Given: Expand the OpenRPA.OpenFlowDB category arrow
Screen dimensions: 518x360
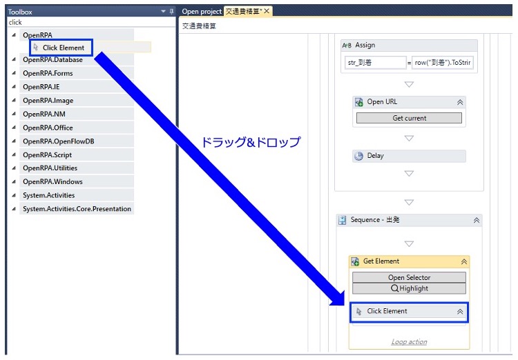Looking at the screenshot, I should pyautogui.click(x=14, y=141).
